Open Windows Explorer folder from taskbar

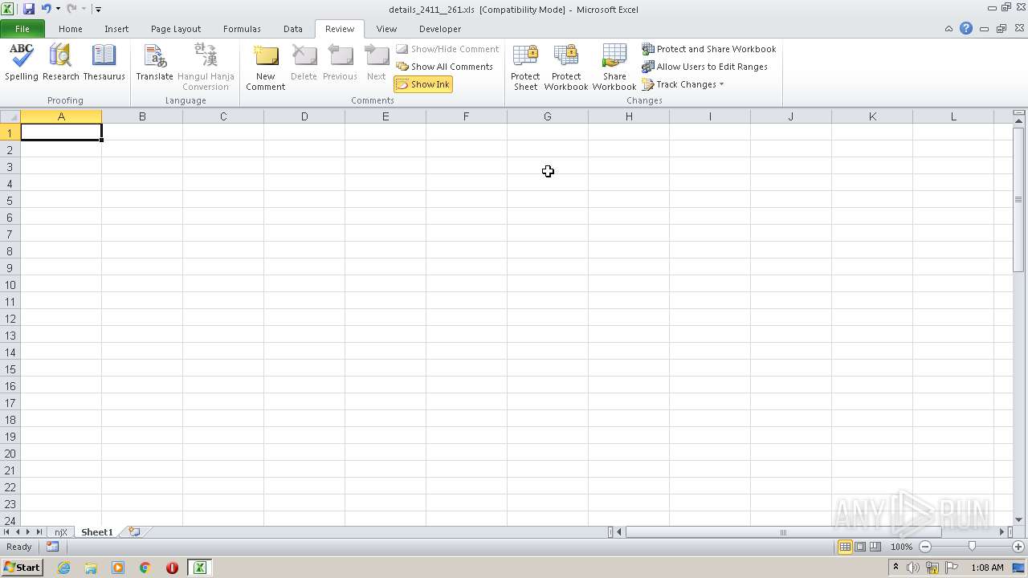click(91, 568)
